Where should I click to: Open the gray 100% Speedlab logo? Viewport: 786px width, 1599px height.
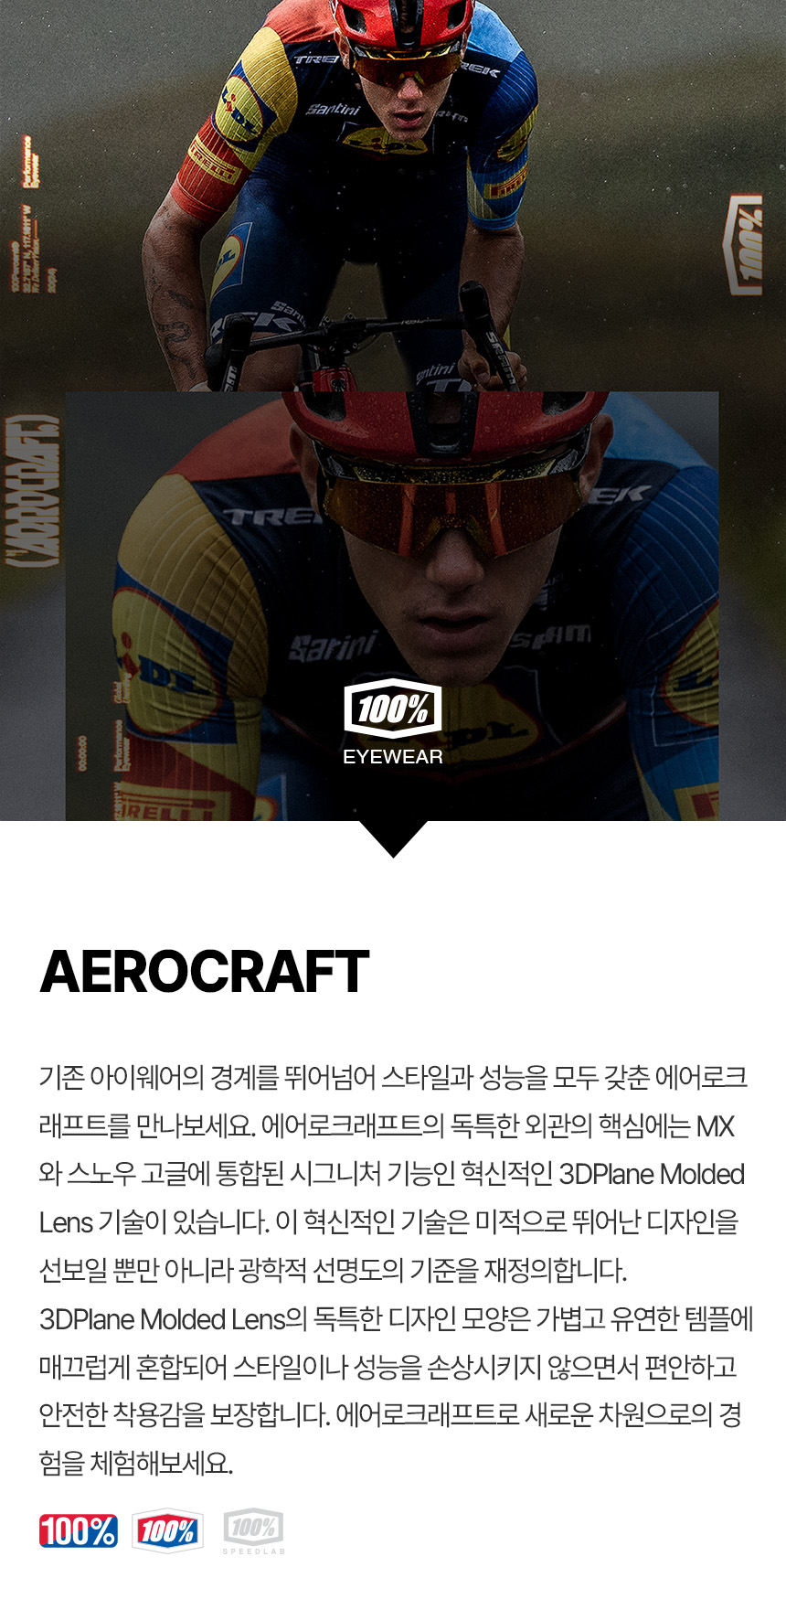253,1531
